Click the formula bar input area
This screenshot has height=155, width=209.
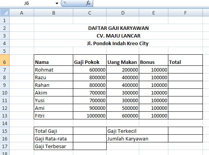click(x=151, y=3)
